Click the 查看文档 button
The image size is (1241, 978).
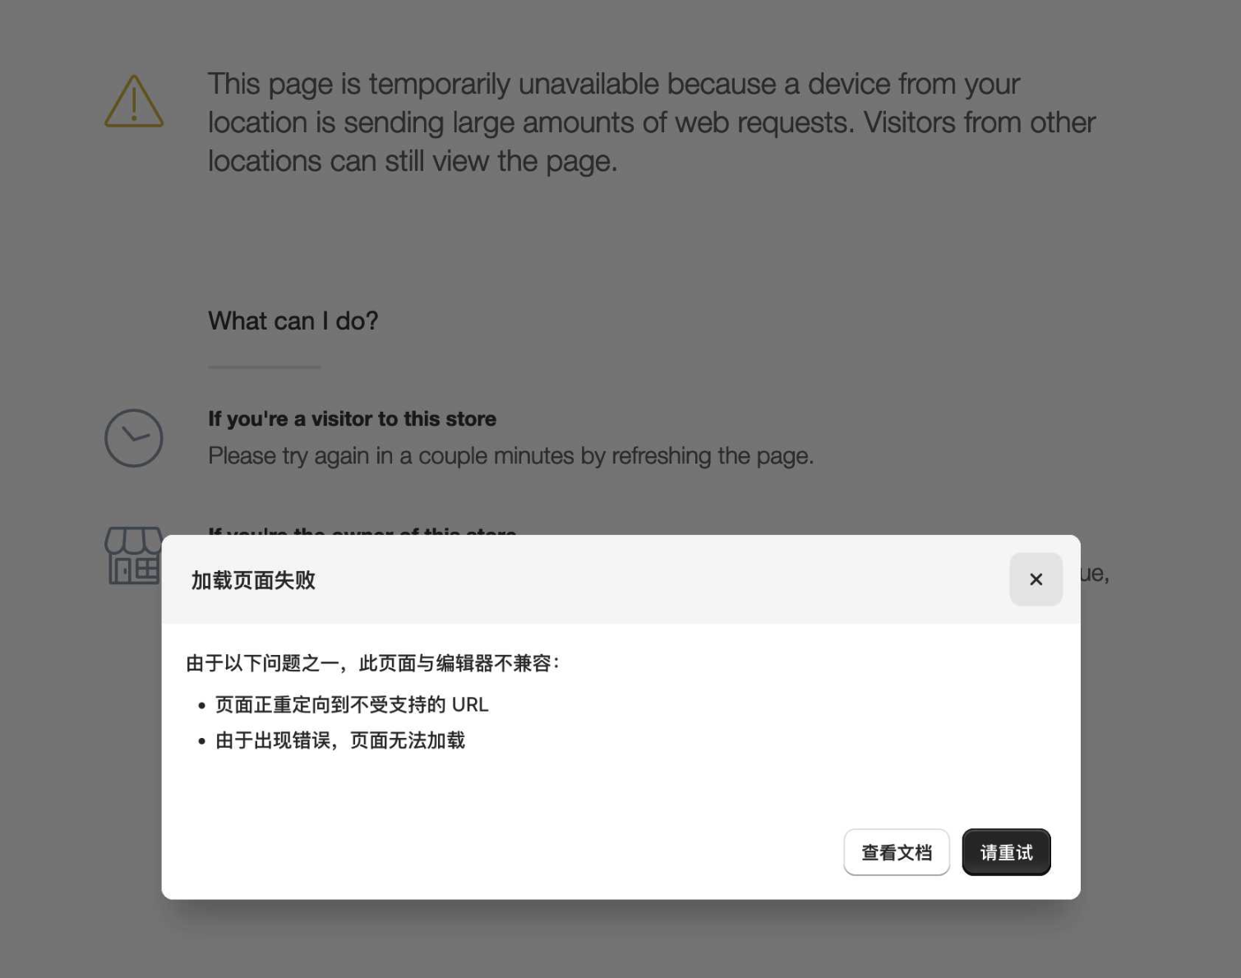(x=897, y=852)
